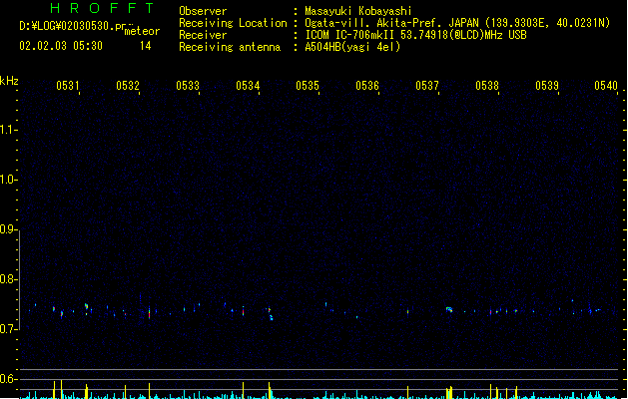Click the meteor count value 14
The width and height of the screenshot is (628, 399).
click(x=146, y=46)
